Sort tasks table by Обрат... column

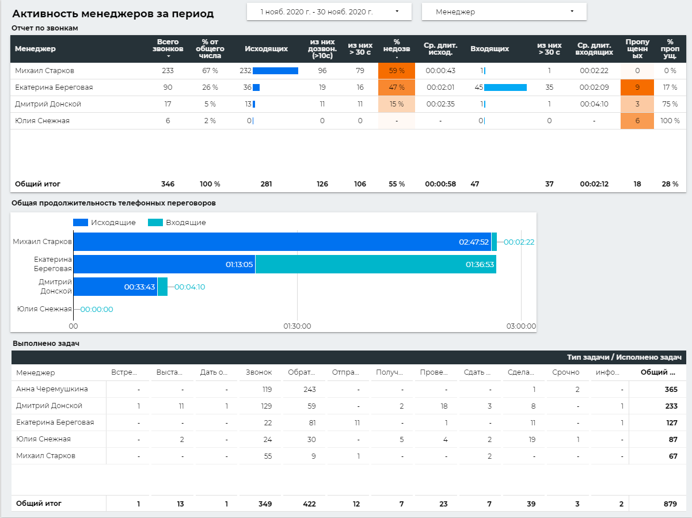point(302,372)
